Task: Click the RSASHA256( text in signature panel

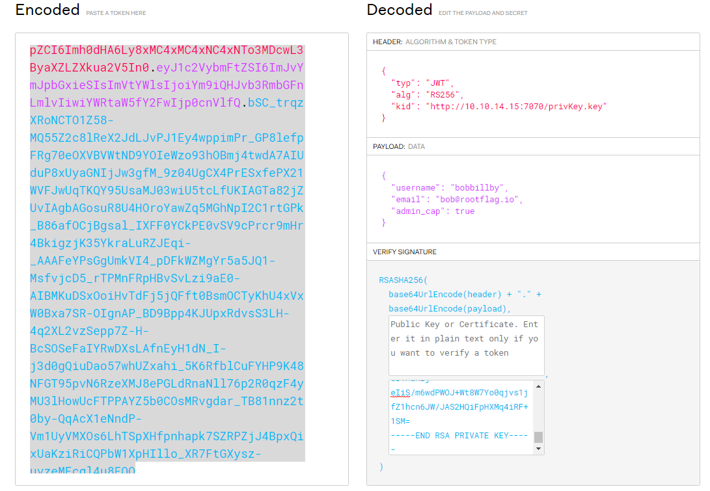Action: [403, 280]
